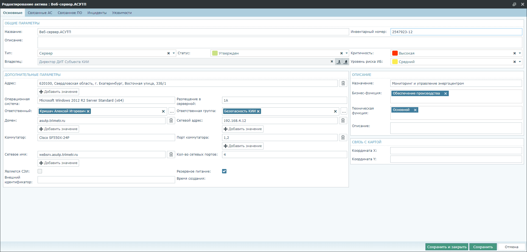Click the red Высокая criticality swatch
The image size is (527, 252).
coord(395,53)
